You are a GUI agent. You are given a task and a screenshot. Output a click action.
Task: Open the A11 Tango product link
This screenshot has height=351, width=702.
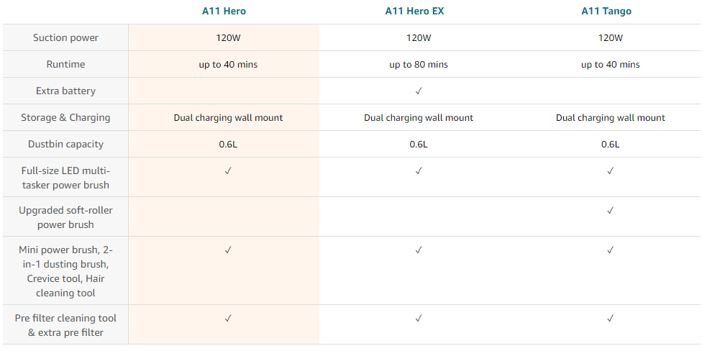[x=606, y=12]
